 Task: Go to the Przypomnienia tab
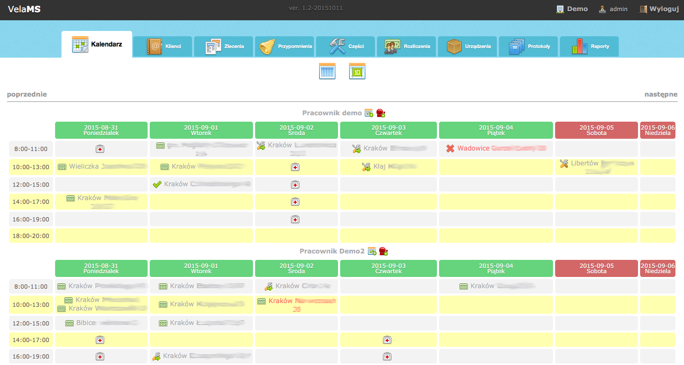click(x=284, y=46)
